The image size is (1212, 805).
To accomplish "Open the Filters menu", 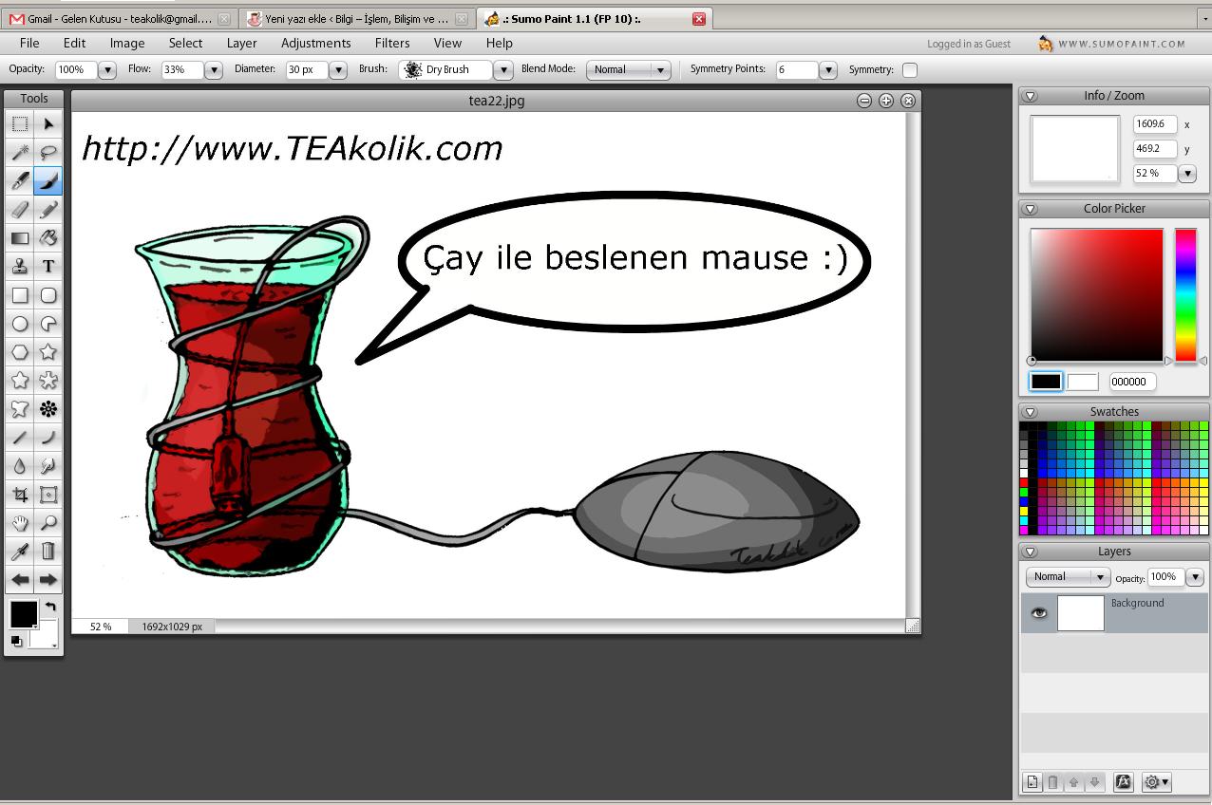I will click(392, 43).
